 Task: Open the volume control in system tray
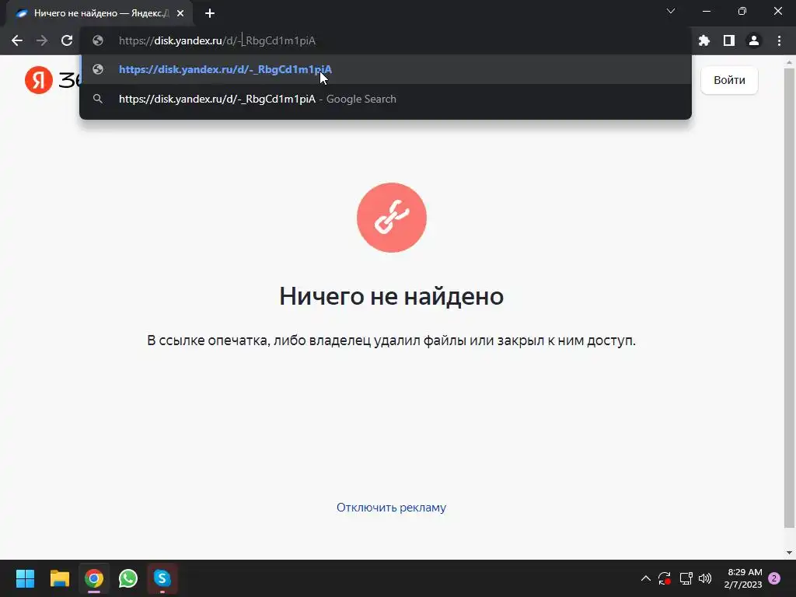click(x=705, y=578)
